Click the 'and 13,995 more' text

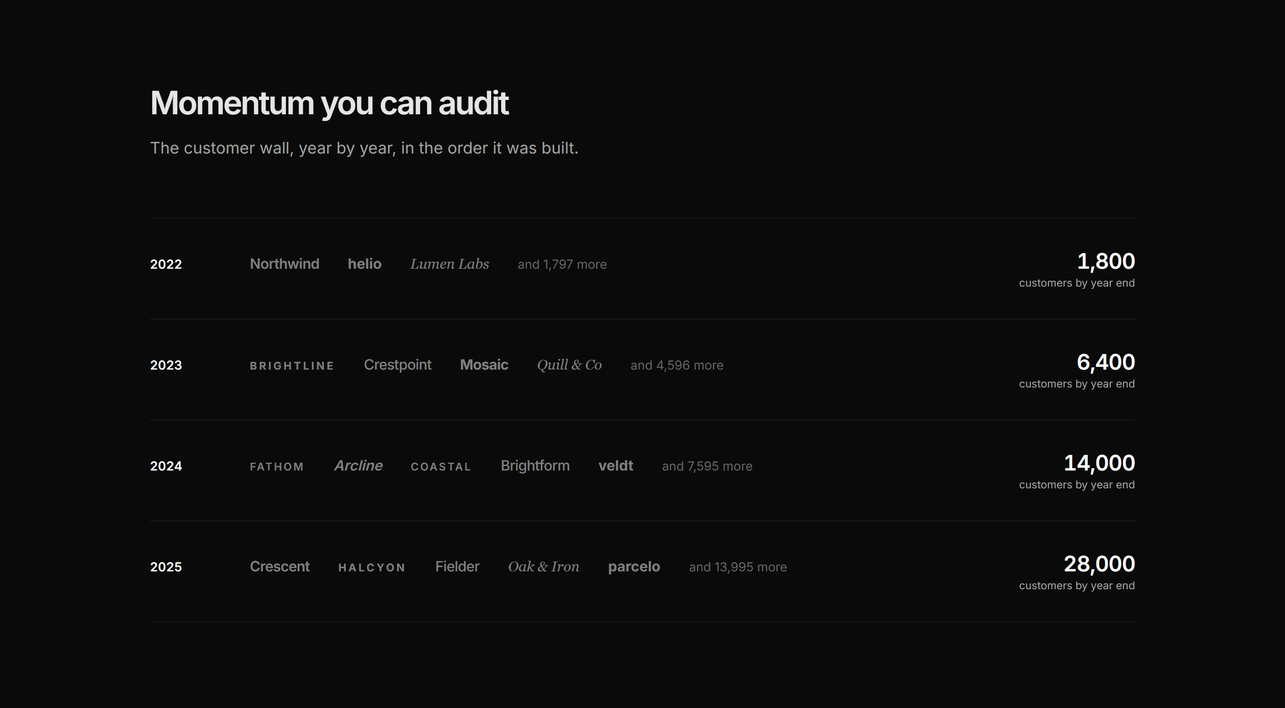(738, 567)
